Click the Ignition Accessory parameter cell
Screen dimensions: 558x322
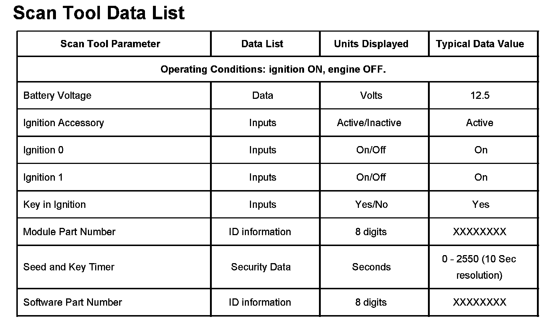tap(64, 123)
